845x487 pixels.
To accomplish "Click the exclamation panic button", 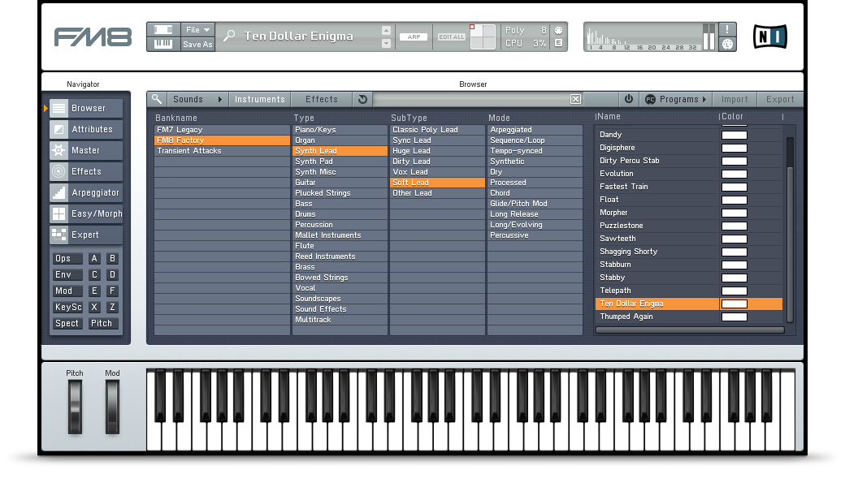I will click(727, 29).
